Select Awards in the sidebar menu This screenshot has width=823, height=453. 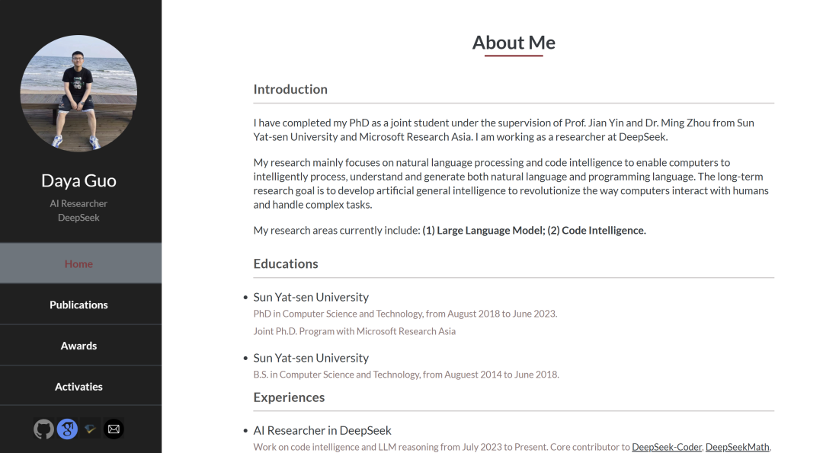[78, 346]
